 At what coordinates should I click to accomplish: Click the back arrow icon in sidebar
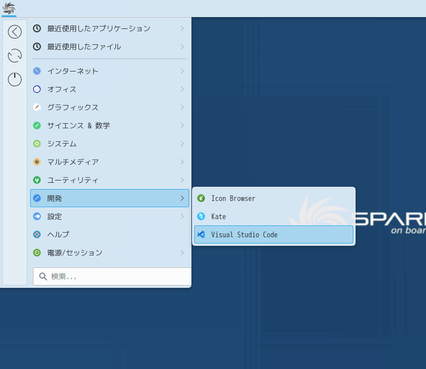pyautogui.click(x=15, y=32)
